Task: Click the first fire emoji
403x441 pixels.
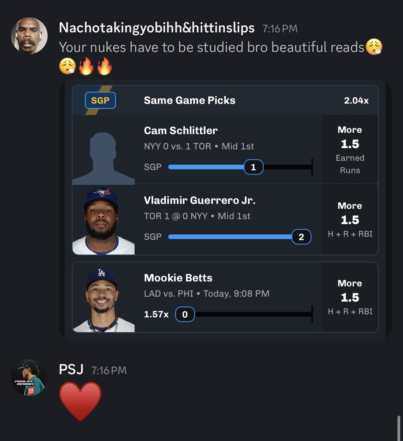Action: 86,66
